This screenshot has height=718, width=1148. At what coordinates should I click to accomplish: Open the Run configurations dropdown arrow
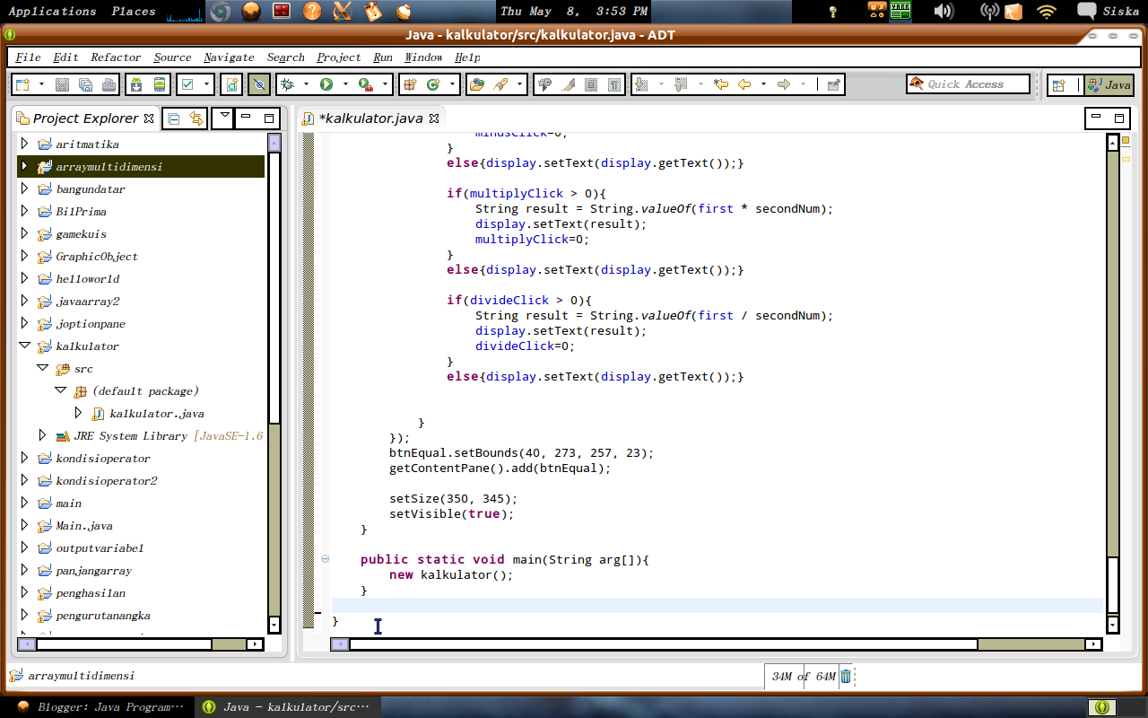[344, 83]
